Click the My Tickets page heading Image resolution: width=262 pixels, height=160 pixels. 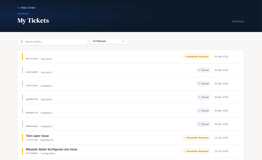click(33, 21)
